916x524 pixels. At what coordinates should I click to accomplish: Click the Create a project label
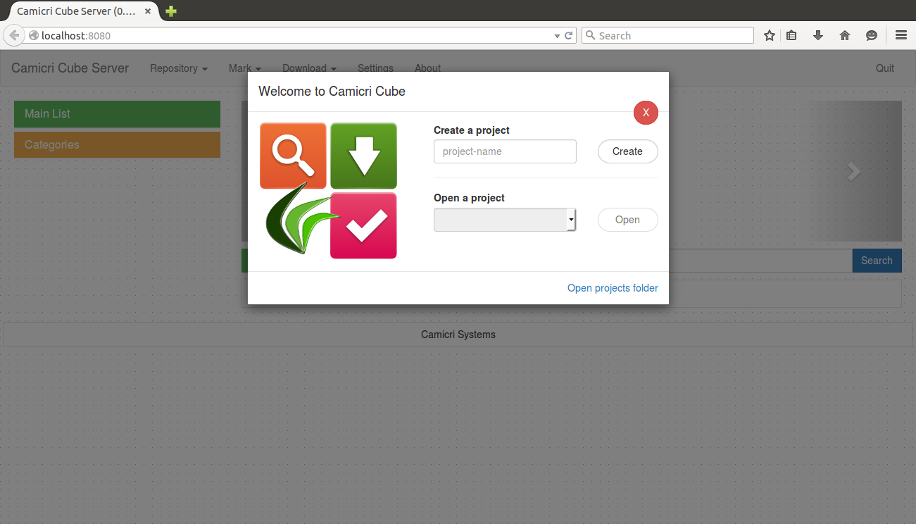472,130
